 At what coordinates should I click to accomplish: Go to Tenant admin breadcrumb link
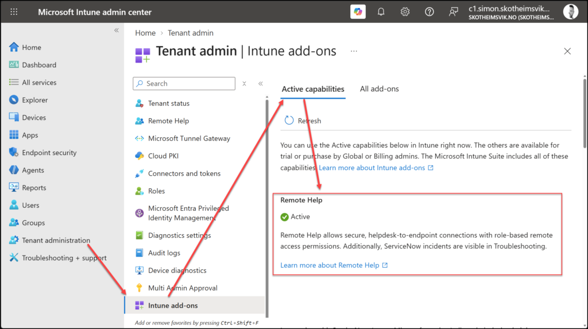pyautogui.click(x=191, y=33)
